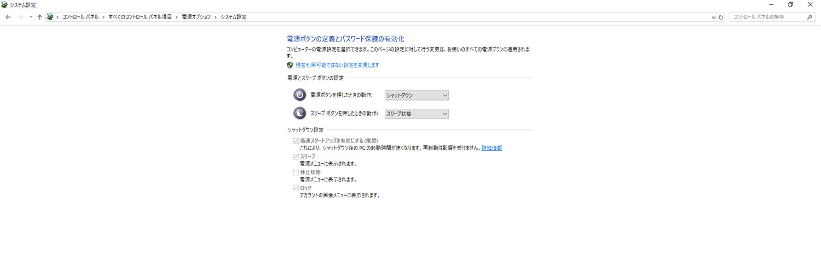Click the シャットダウン設定 section label
The image size is (821, 253).
tap(305, 130)
